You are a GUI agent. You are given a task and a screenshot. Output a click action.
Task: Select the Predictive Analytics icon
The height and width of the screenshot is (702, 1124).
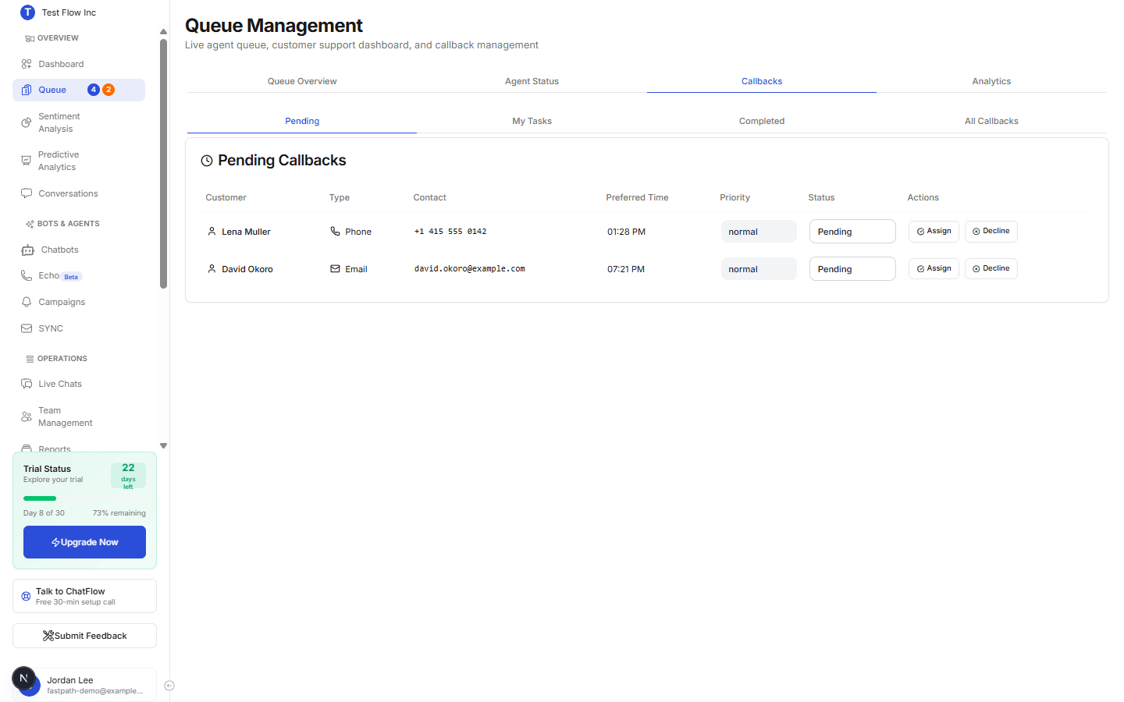(x=27, y=161)
